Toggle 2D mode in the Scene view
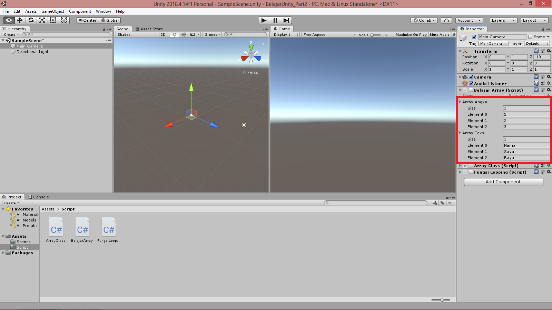 coord(163,34)
